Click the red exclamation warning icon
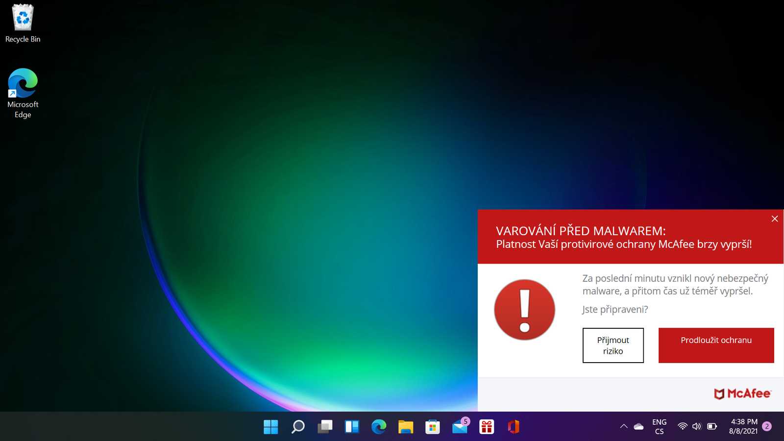This screenshot has width=784, height=441. 524,310
